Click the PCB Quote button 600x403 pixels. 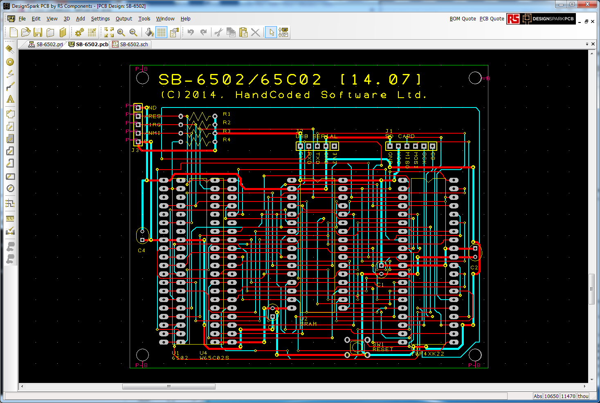492,19
